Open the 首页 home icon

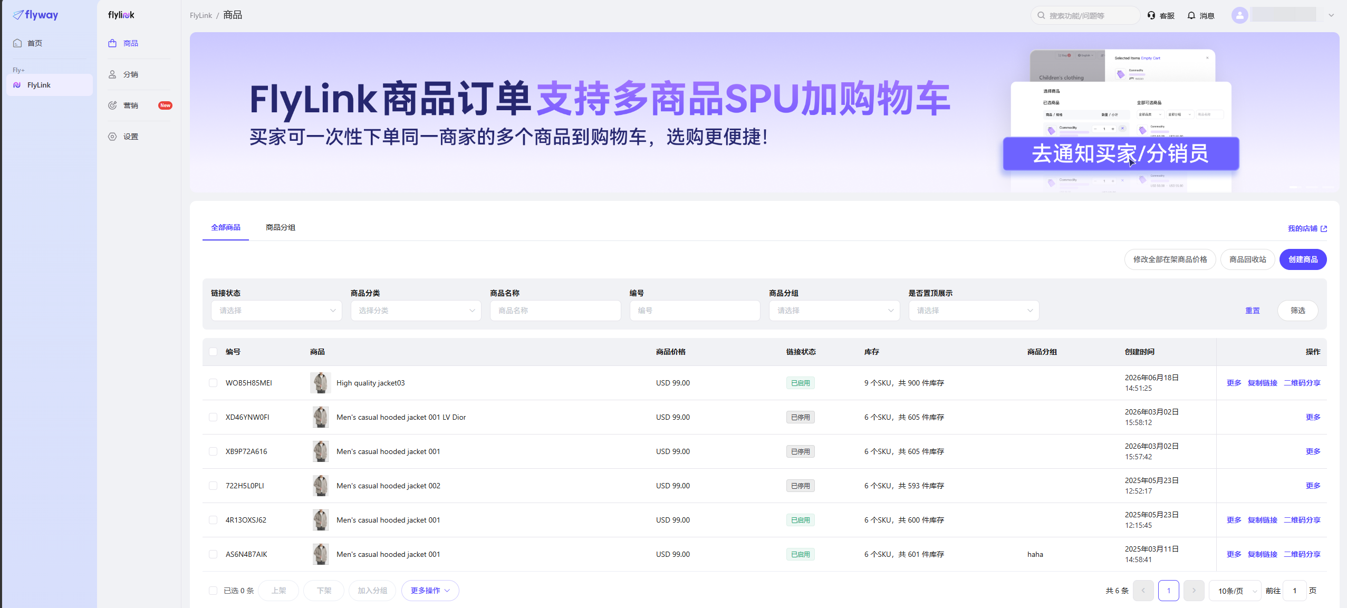point(17,43)
